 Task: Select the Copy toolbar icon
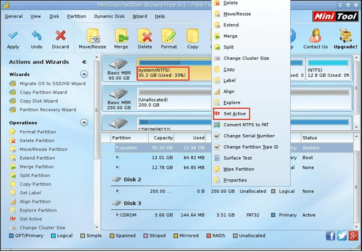[x=192, y=39]
